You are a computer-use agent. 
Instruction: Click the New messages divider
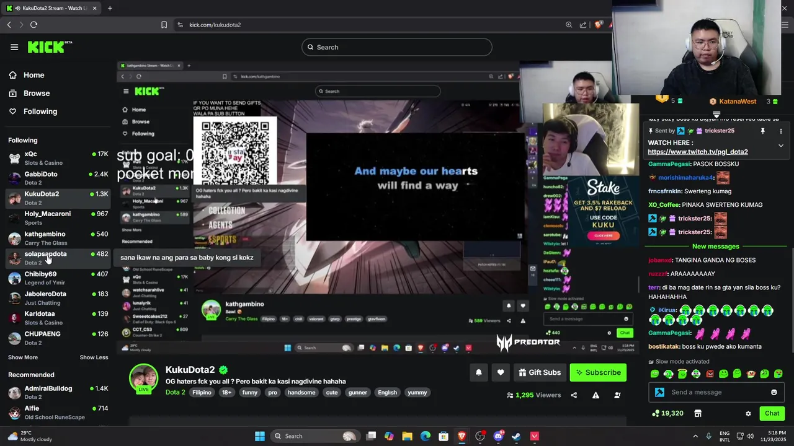(715, 247)
